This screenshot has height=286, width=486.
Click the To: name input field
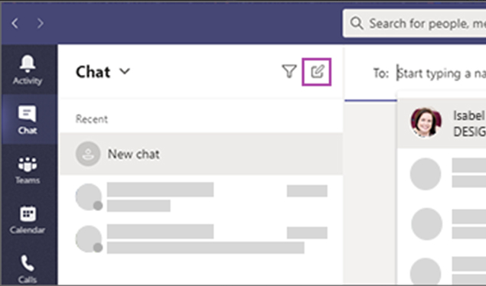click(442, 73)
